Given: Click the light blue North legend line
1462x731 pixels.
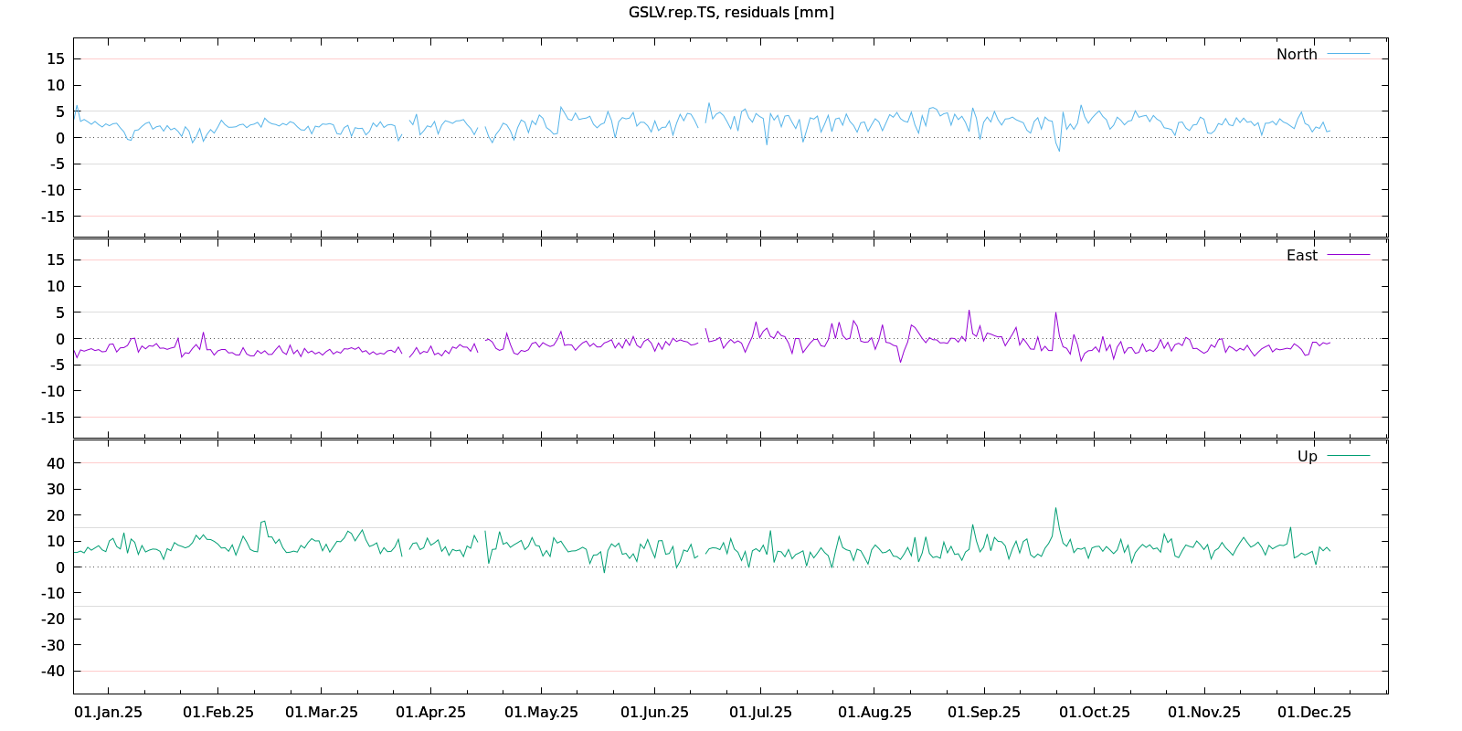Looking at the screenshot, I should (1349, 54).
